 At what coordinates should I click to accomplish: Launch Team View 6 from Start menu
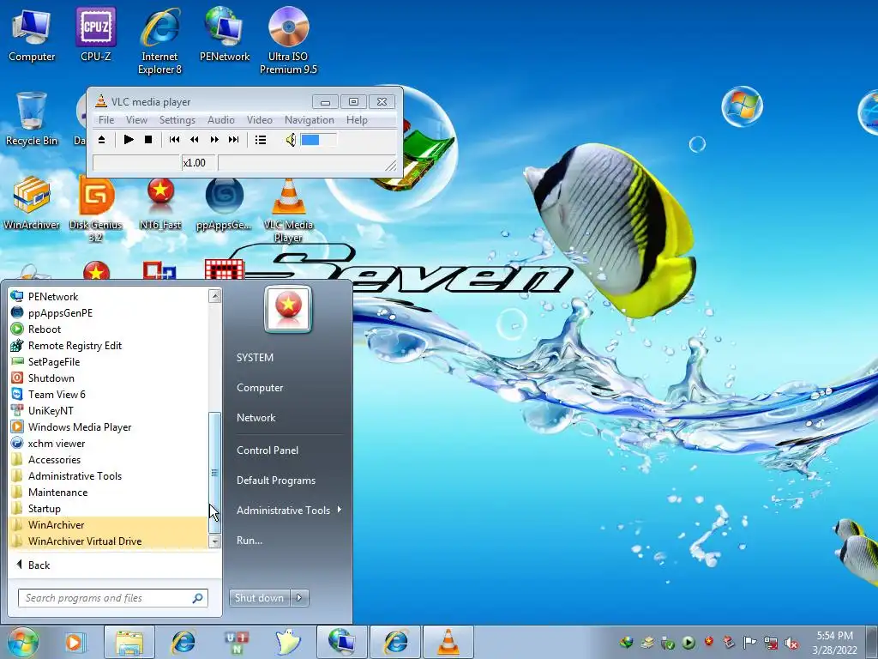click(107, 395)
